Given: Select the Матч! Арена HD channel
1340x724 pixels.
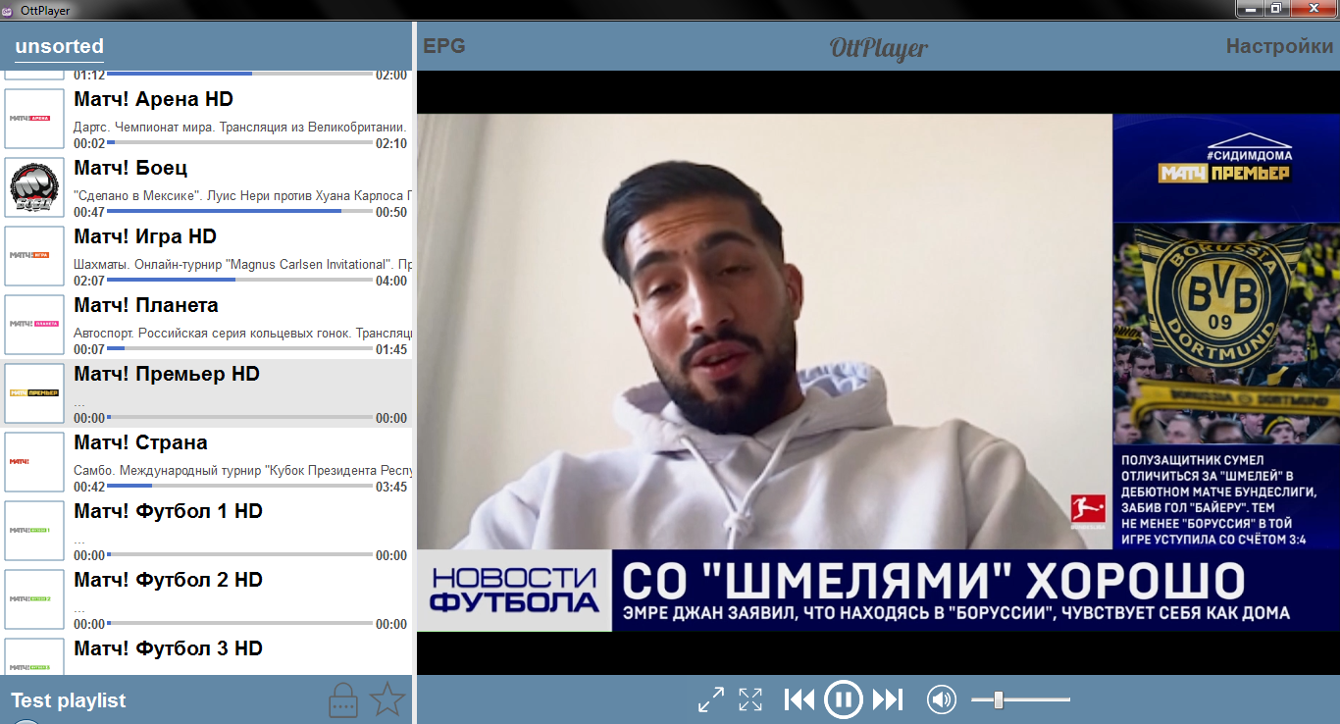Looking at the screenshot, I should pyautogui.click(x=153, y=99).
